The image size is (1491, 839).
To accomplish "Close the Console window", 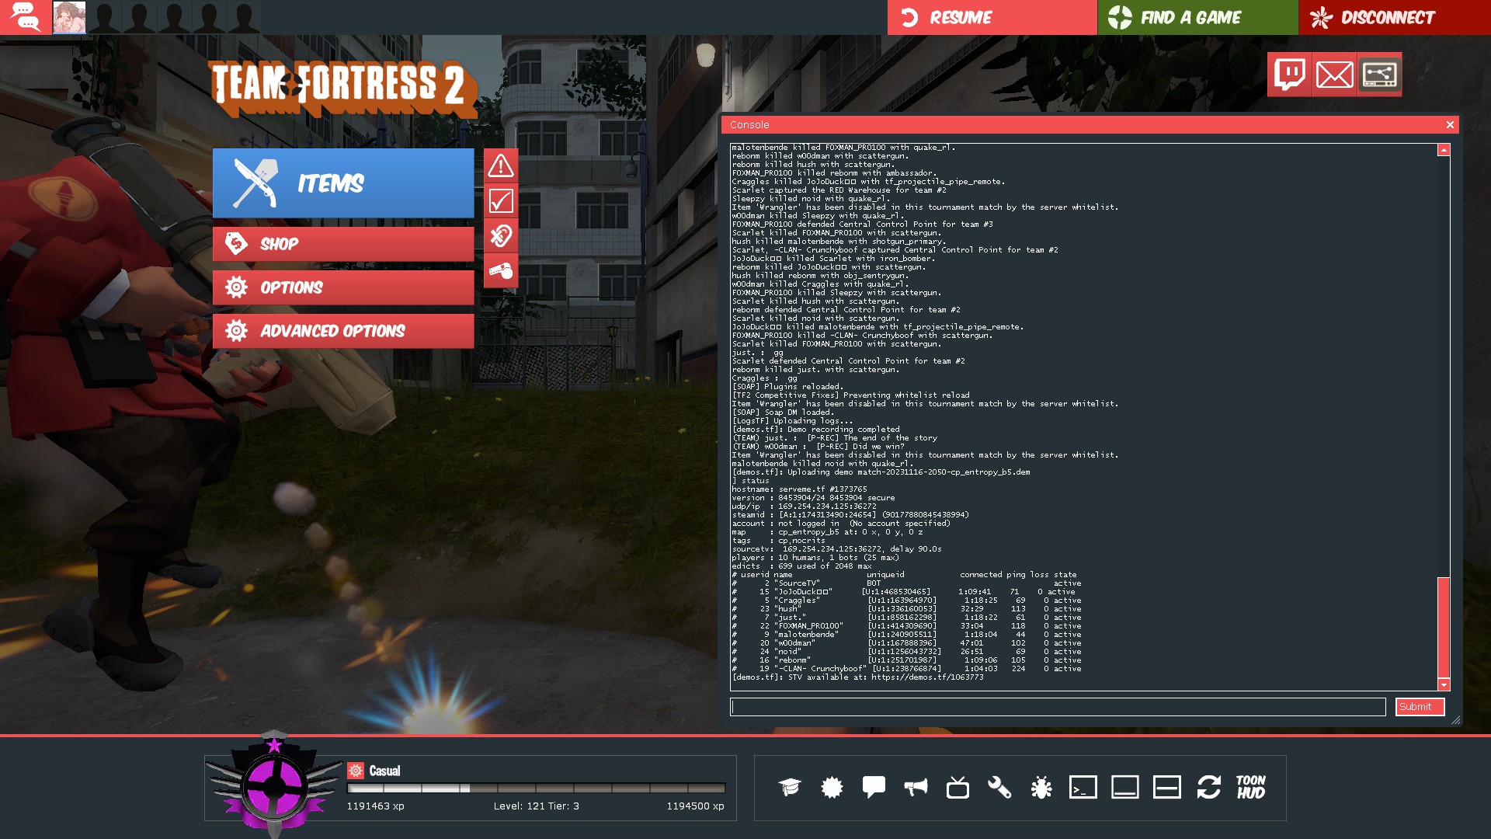I will [x=1449, y=124].
